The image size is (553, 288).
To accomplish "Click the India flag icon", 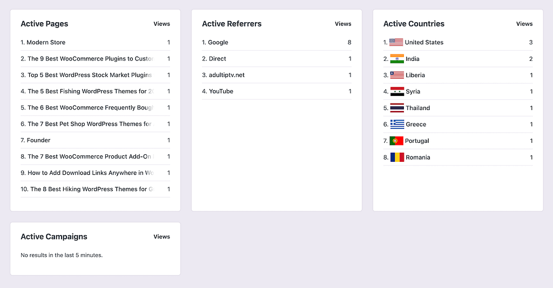I will (397, 59).
